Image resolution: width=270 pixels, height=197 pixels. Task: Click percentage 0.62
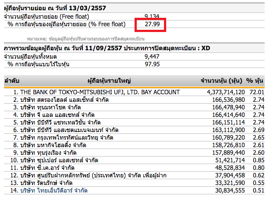(x=258, y=175)
